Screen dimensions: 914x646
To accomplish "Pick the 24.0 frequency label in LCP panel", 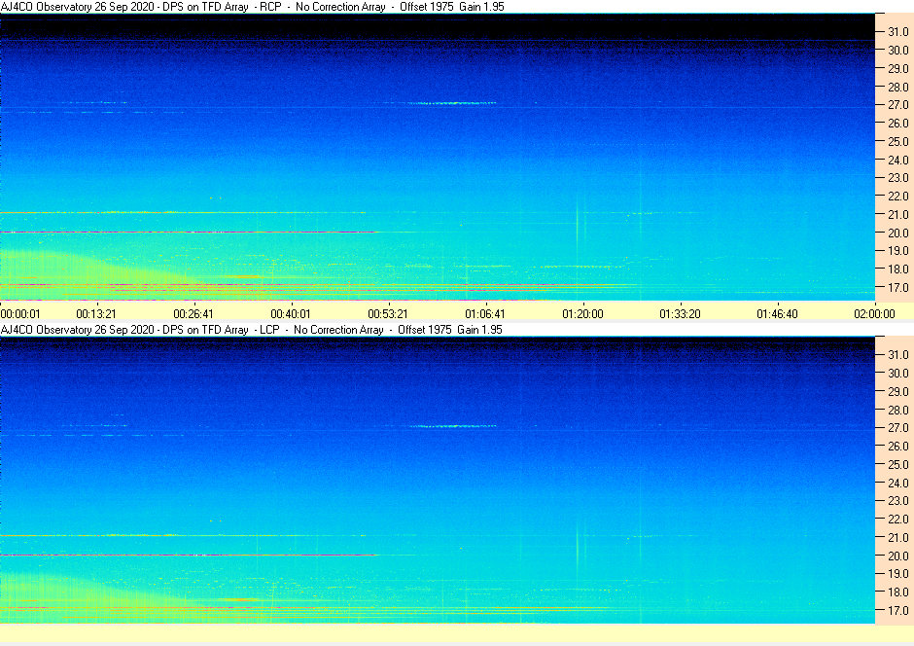I will tap(898, 483).
